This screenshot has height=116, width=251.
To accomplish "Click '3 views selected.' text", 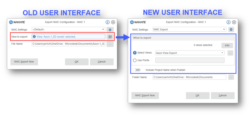I will pyautogui.click(x=203, y=45).
